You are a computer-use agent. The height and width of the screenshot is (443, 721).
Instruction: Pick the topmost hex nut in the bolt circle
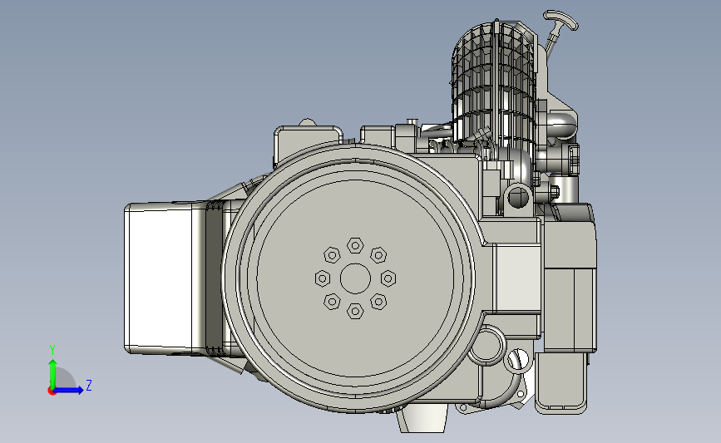pyautogui.click(x=355, y=246)
